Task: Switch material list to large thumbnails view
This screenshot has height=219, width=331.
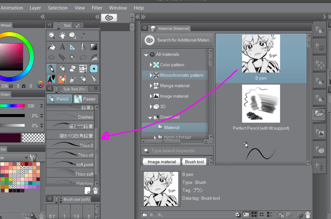Action: [x=254, y=215]
